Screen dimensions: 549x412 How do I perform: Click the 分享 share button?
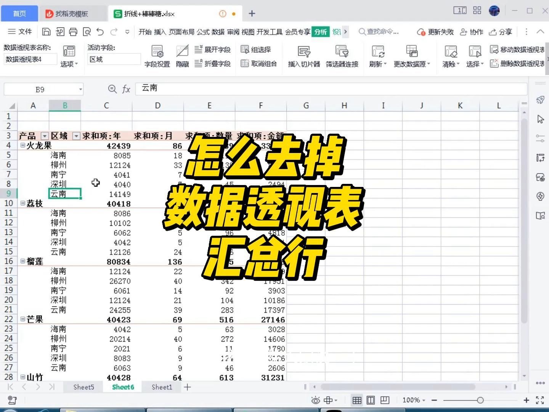(x=501, y=32)
